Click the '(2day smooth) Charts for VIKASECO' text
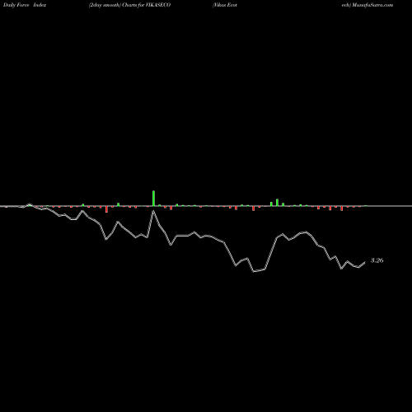The height and width of the screenshot is (412, 412). pos(129,5)
